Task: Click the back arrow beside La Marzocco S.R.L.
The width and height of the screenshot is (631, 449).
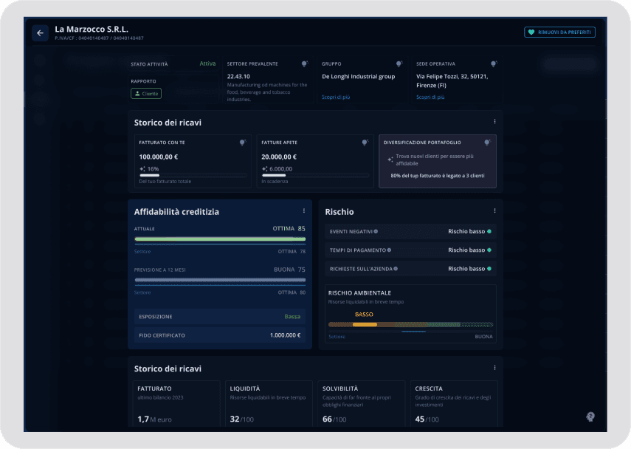Action: click(x=39, y=32)
